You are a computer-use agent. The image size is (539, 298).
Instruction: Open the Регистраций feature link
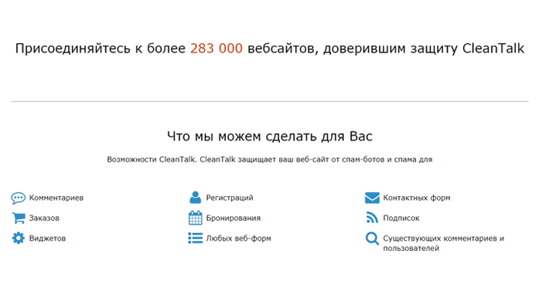pos(230,198)
